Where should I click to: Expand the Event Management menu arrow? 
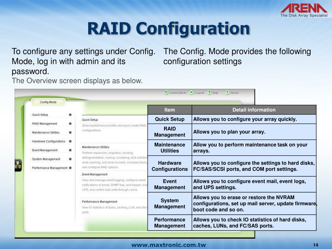point(70,150)
